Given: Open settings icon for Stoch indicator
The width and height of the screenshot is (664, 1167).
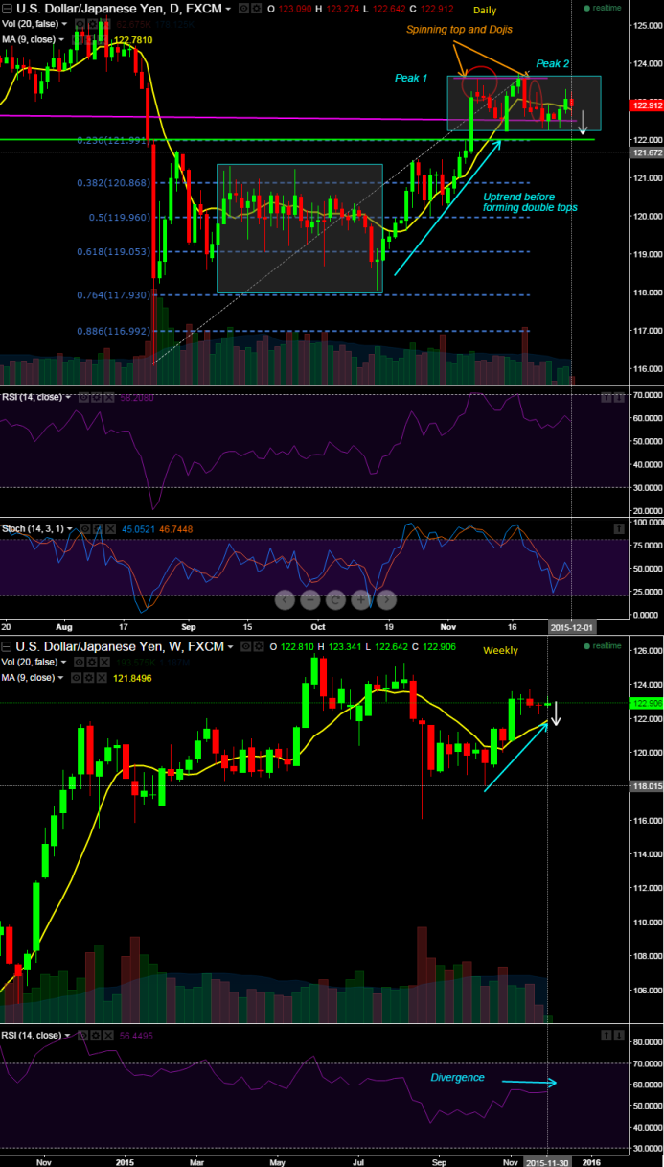Looking at the screenshot, I should point(97,528).
